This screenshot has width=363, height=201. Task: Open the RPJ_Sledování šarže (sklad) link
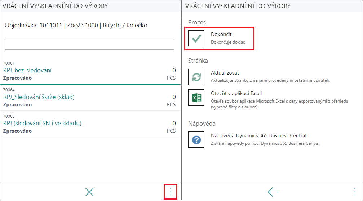[x=39, y=97]
